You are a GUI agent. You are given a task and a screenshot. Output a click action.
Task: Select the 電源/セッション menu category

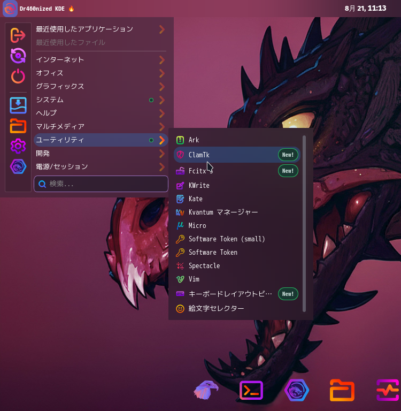(x=101, y=167)
